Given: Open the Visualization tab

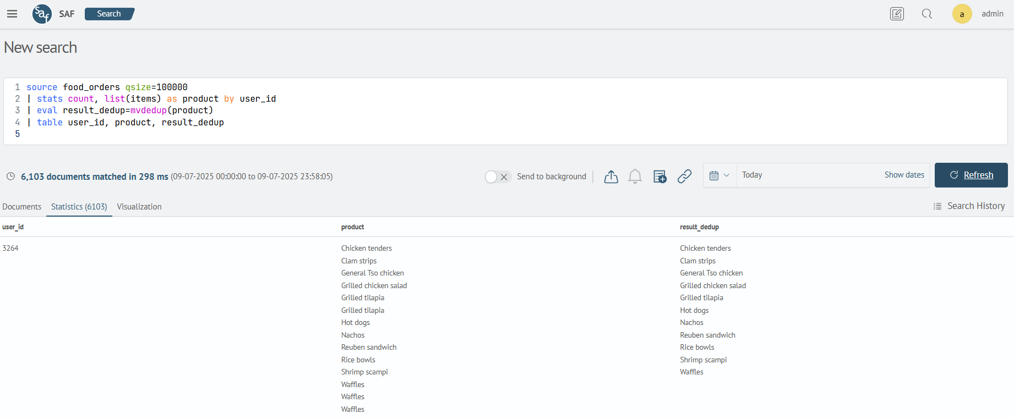Looking at the screenshot, I should [x=139, y=207].
